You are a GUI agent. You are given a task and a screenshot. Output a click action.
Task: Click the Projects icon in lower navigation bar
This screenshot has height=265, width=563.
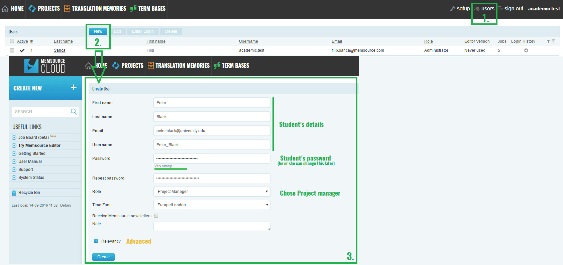pyautogui.click(x=116, y=65)
